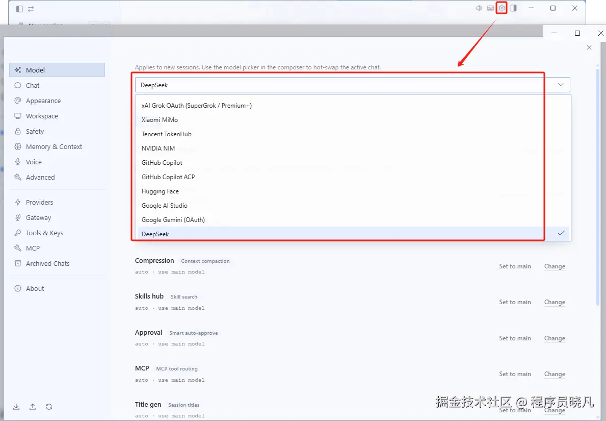This screenshot has height=421, width=606.
Task: Select Hugging Face from the list
Action: pos(353,191)
